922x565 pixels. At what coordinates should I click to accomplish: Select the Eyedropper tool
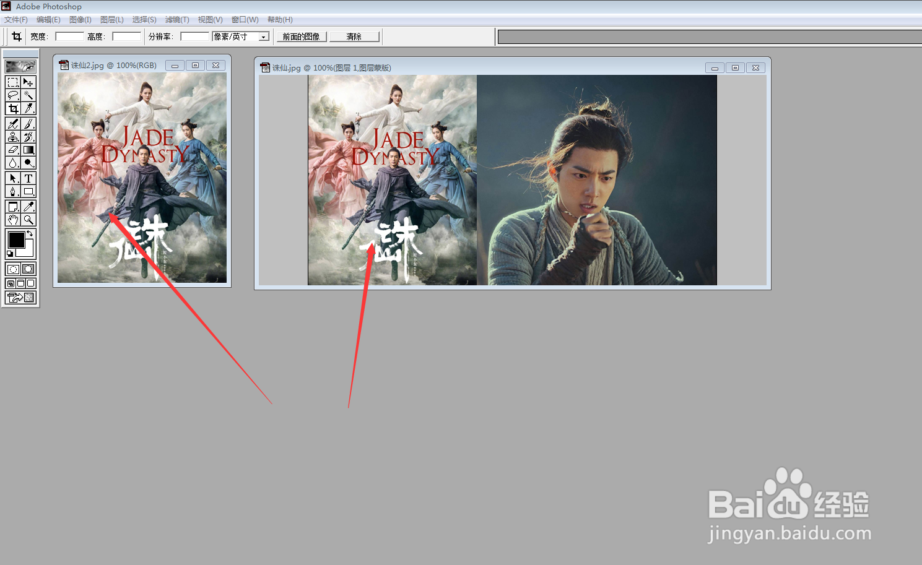coord(28,207)
